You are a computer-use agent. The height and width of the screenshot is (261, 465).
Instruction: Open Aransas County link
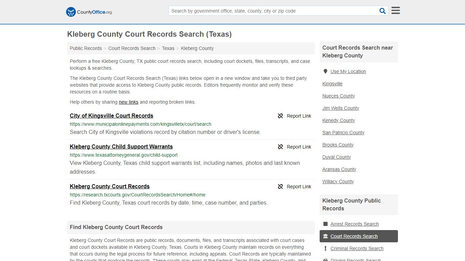339,169
